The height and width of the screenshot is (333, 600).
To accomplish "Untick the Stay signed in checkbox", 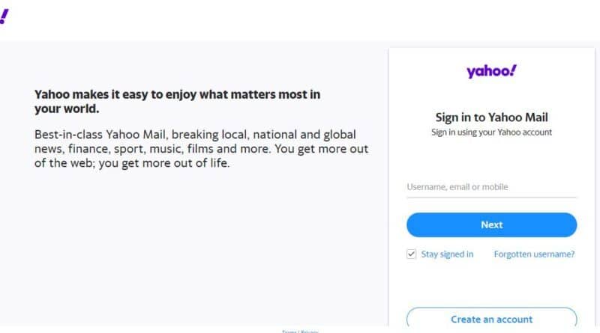I will coord(411,254).
